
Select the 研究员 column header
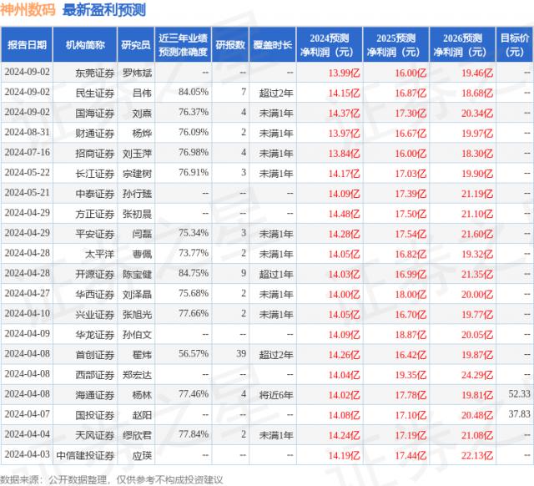pyautogui.click(x=137, y=44)
